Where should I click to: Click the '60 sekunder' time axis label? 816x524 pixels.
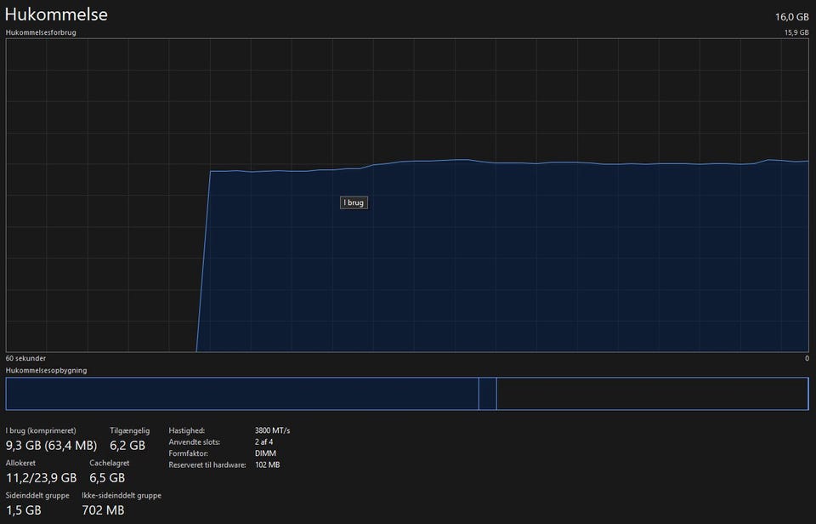coord(25,358)
